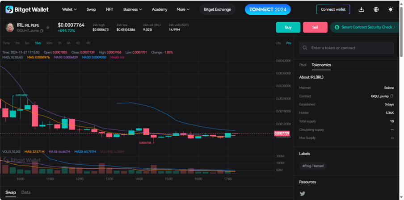404x200 pixels.
Task: Click the Solana mainnet value
Action: pyautogui.click(x=389, y=88)
